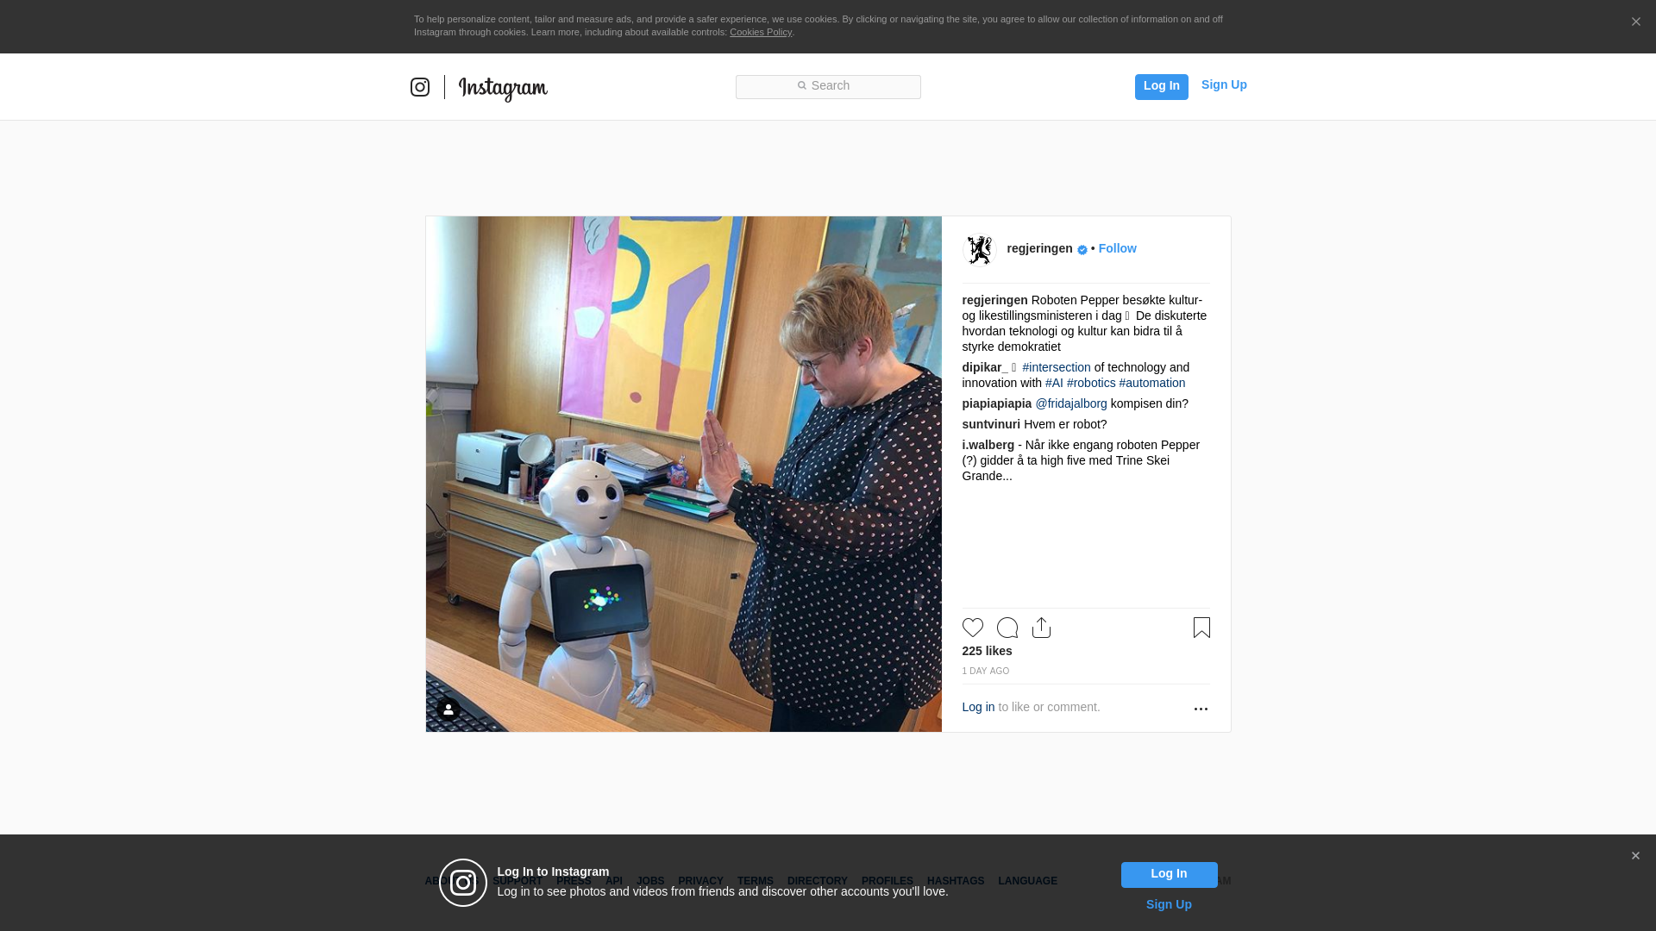Click the top Log In button
1656x931 pixels.
pyautogui.click(x=1162, y=87)
